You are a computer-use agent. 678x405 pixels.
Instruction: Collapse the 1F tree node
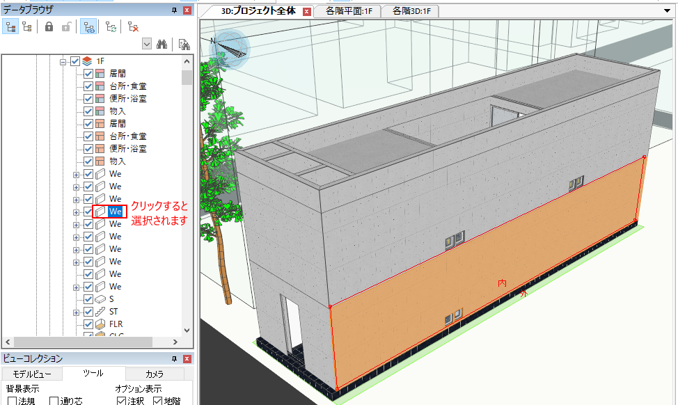coord(63,61)
